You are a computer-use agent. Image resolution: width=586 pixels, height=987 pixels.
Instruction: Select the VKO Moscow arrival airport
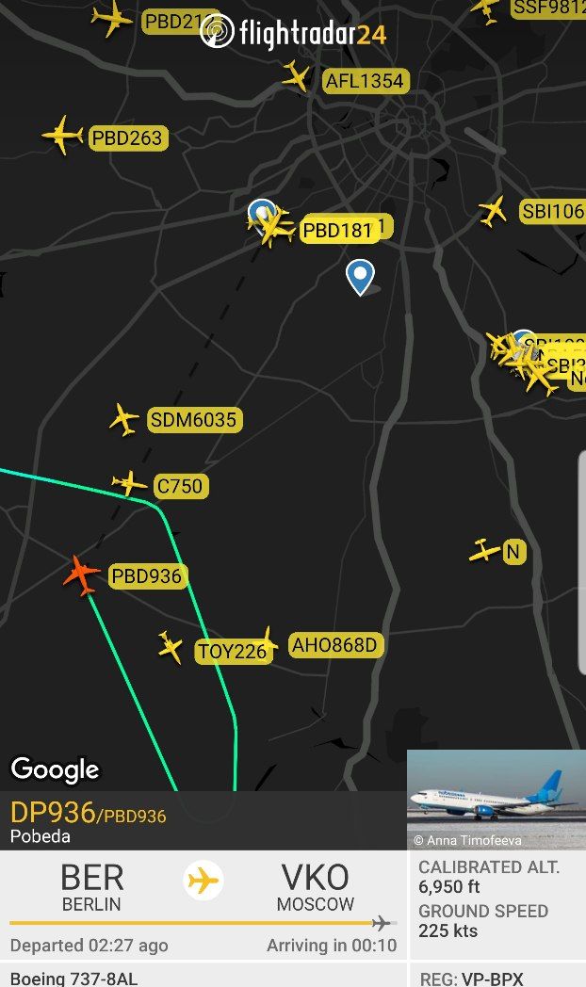point(316,887)
